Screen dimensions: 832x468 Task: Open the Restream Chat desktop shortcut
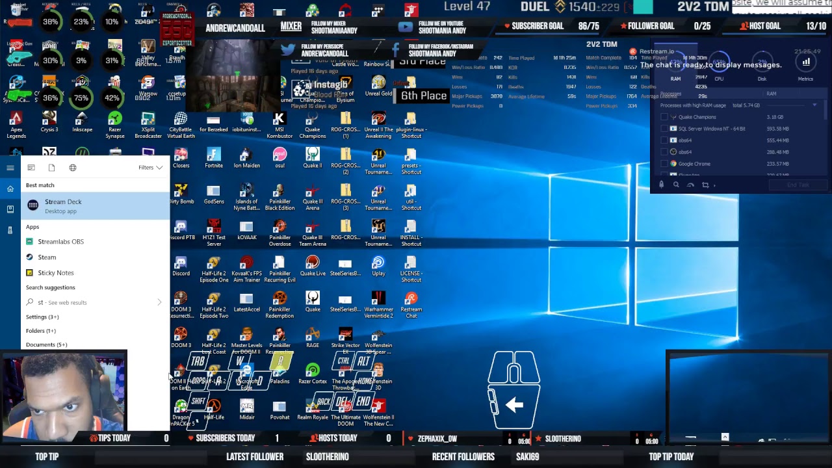click(411, 305)
